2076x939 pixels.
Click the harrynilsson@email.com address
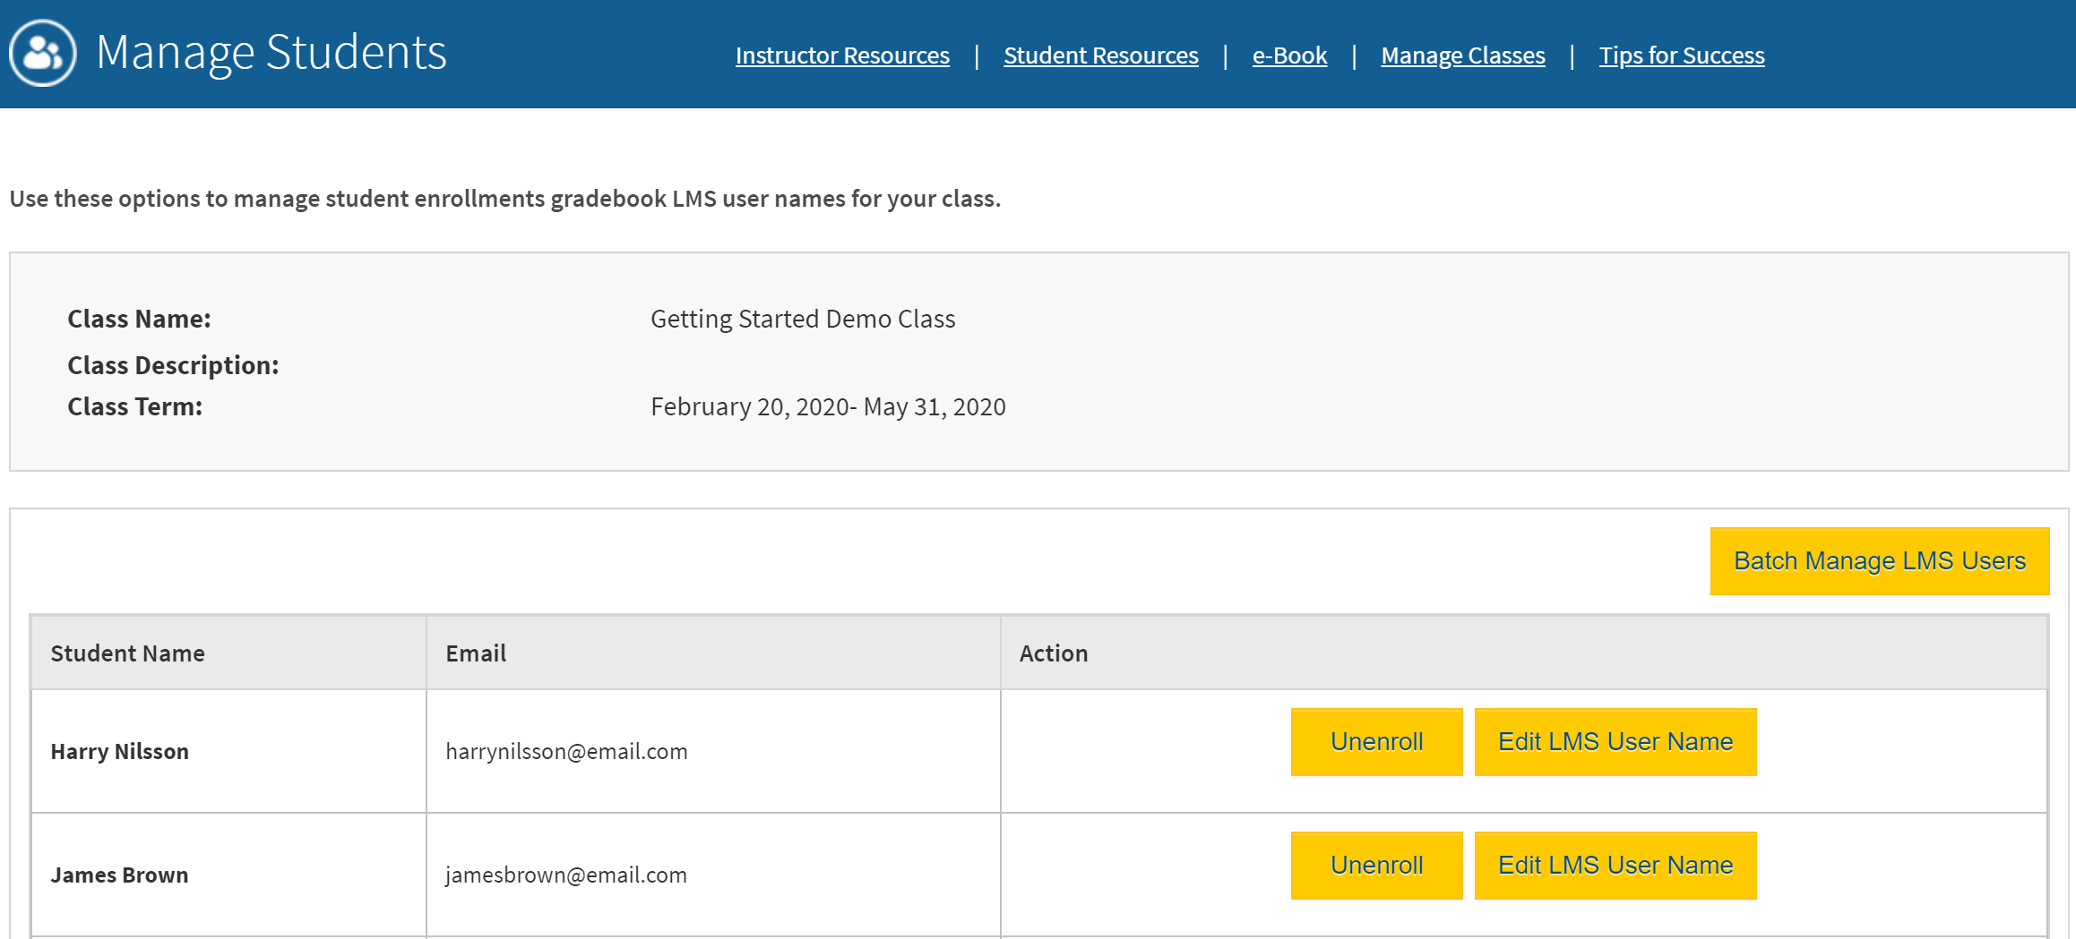tap(566, 751)
